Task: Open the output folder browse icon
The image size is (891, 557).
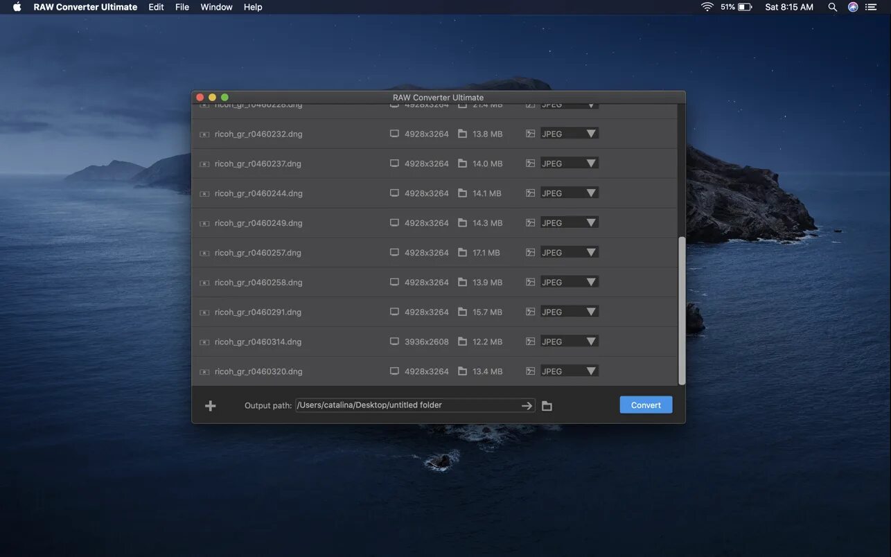Action: tap(547, 406)
